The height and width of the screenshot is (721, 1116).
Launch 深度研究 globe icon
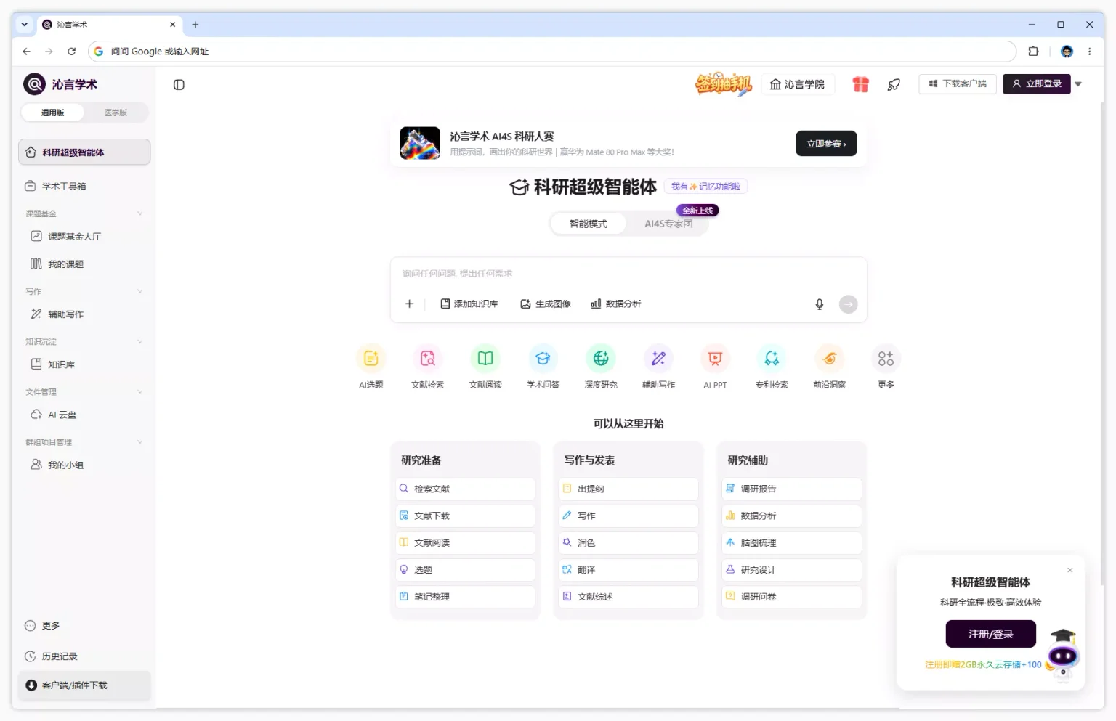[x=601, y=359]
